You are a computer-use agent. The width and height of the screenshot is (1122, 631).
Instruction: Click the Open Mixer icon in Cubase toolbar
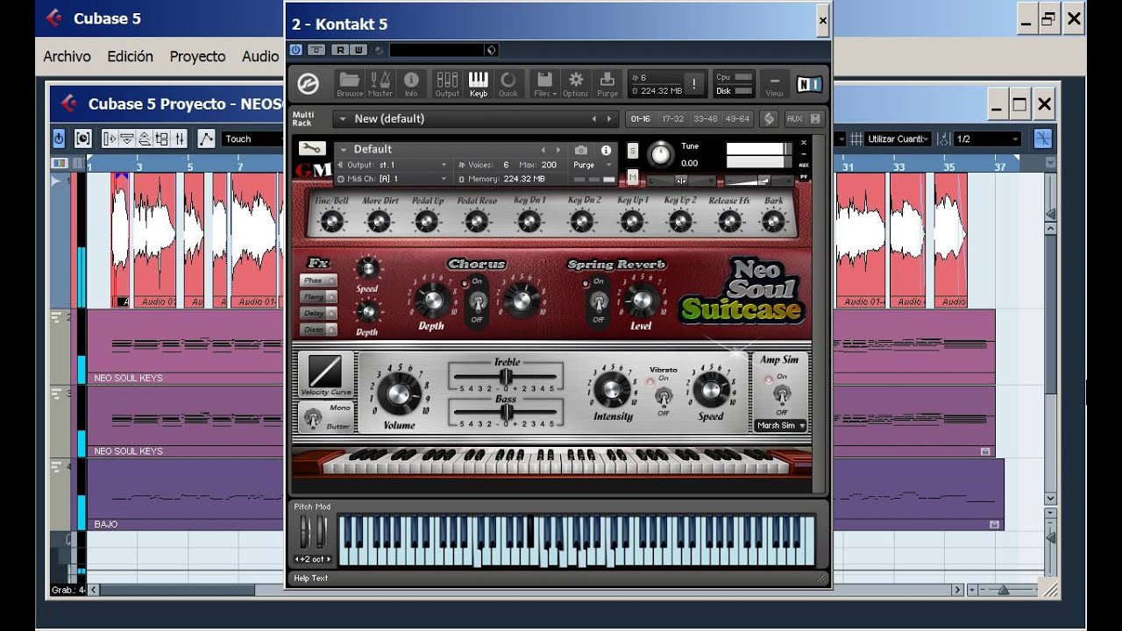pyautogui.click(x=181, y=138)
